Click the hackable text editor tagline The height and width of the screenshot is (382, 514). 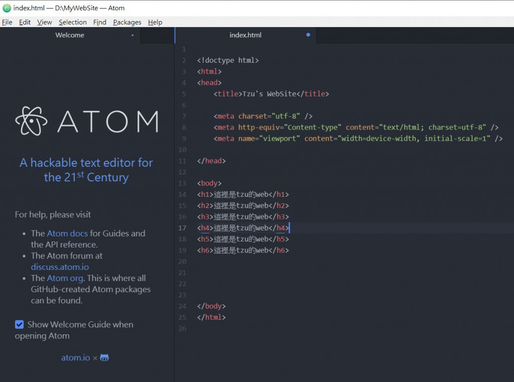pyautogui.click(x=86, y=170)
